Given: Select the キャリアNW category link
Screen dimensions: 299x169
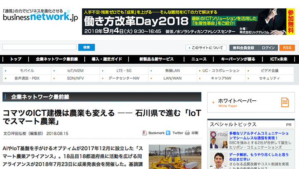Looking at the screenshot, I should pyautogui.click(x=221, y=78).
